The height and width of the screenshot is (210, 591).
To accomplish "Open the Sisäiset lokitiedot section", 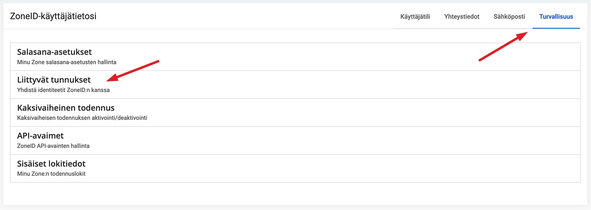I will point(51,164).
